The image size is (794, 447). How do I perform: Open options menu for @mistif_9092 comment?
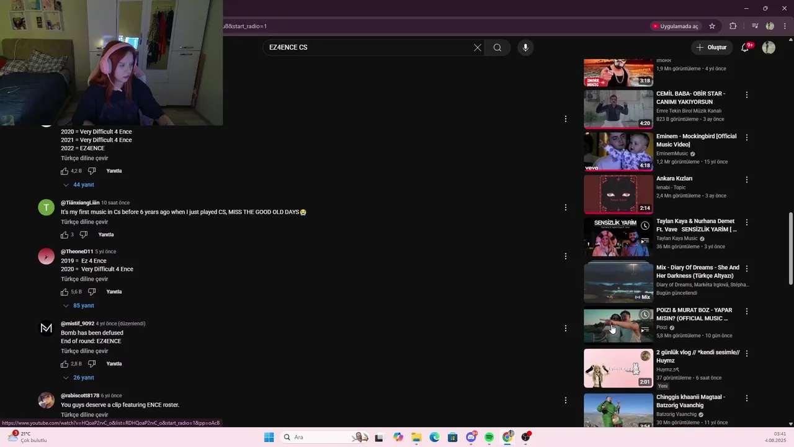(x=565, y=328)
